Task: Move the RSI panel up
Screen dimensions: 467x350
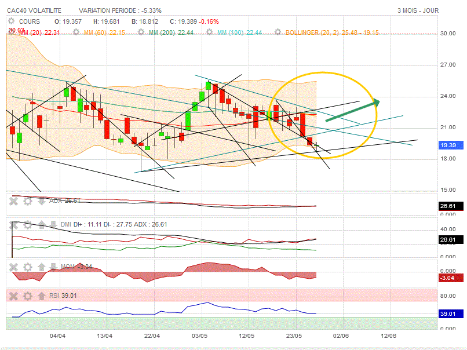Action: click(42, 296)
